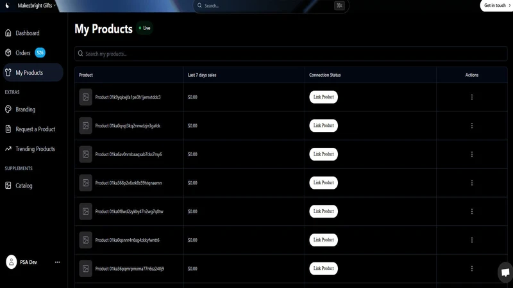The image size is (513, 288).
Task: Click the Get in touch button
Action: pos(496,6)
